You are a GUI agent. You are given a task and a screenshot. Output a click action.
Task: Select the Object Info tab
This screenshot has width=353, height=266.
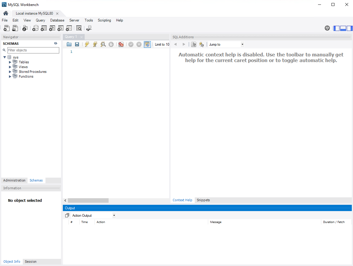pos(12,262)
